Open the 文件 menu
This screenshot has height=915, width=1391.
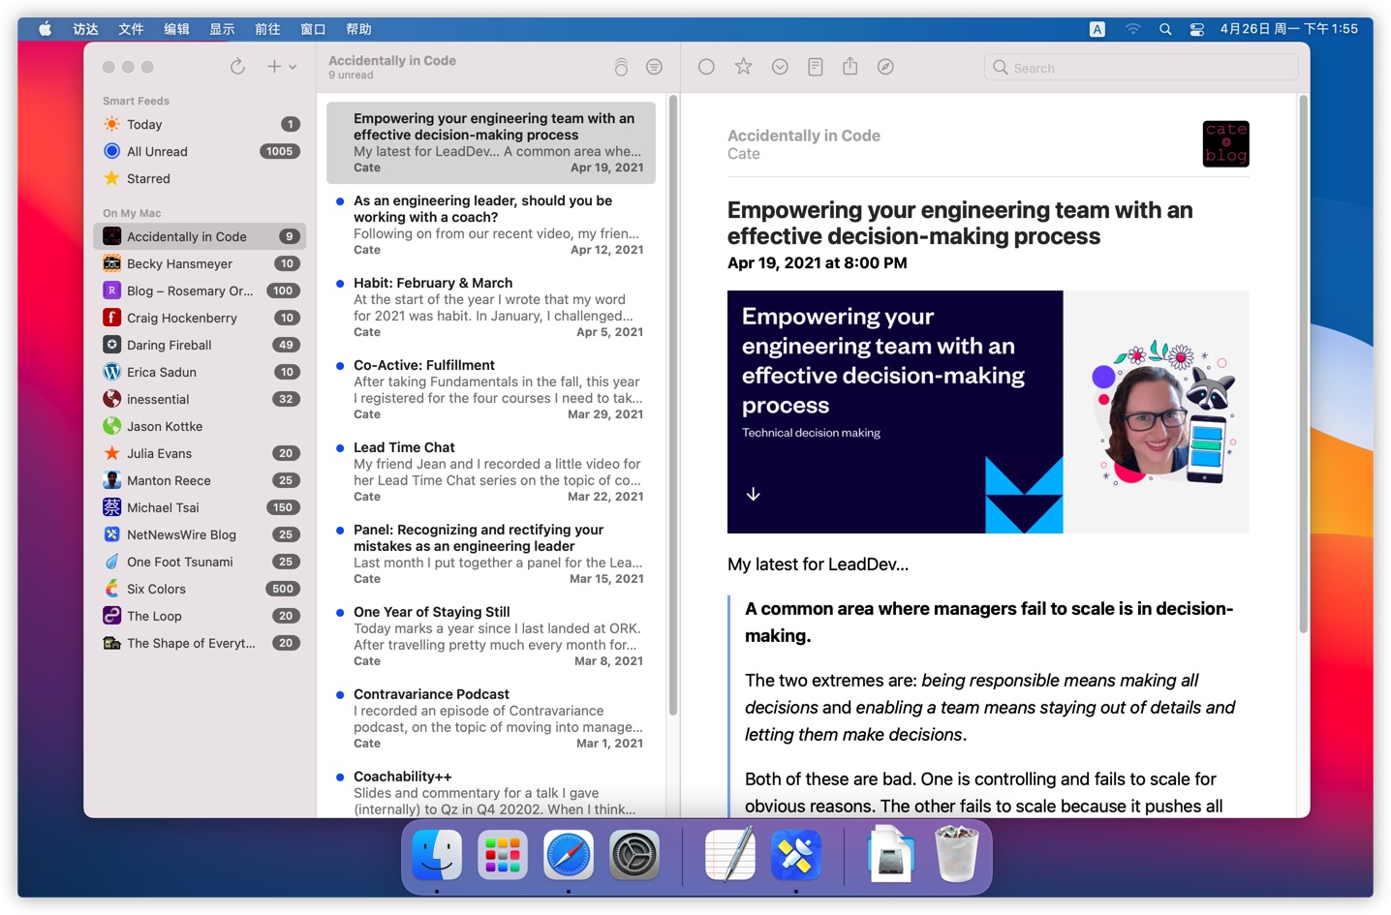click(131, 29)
